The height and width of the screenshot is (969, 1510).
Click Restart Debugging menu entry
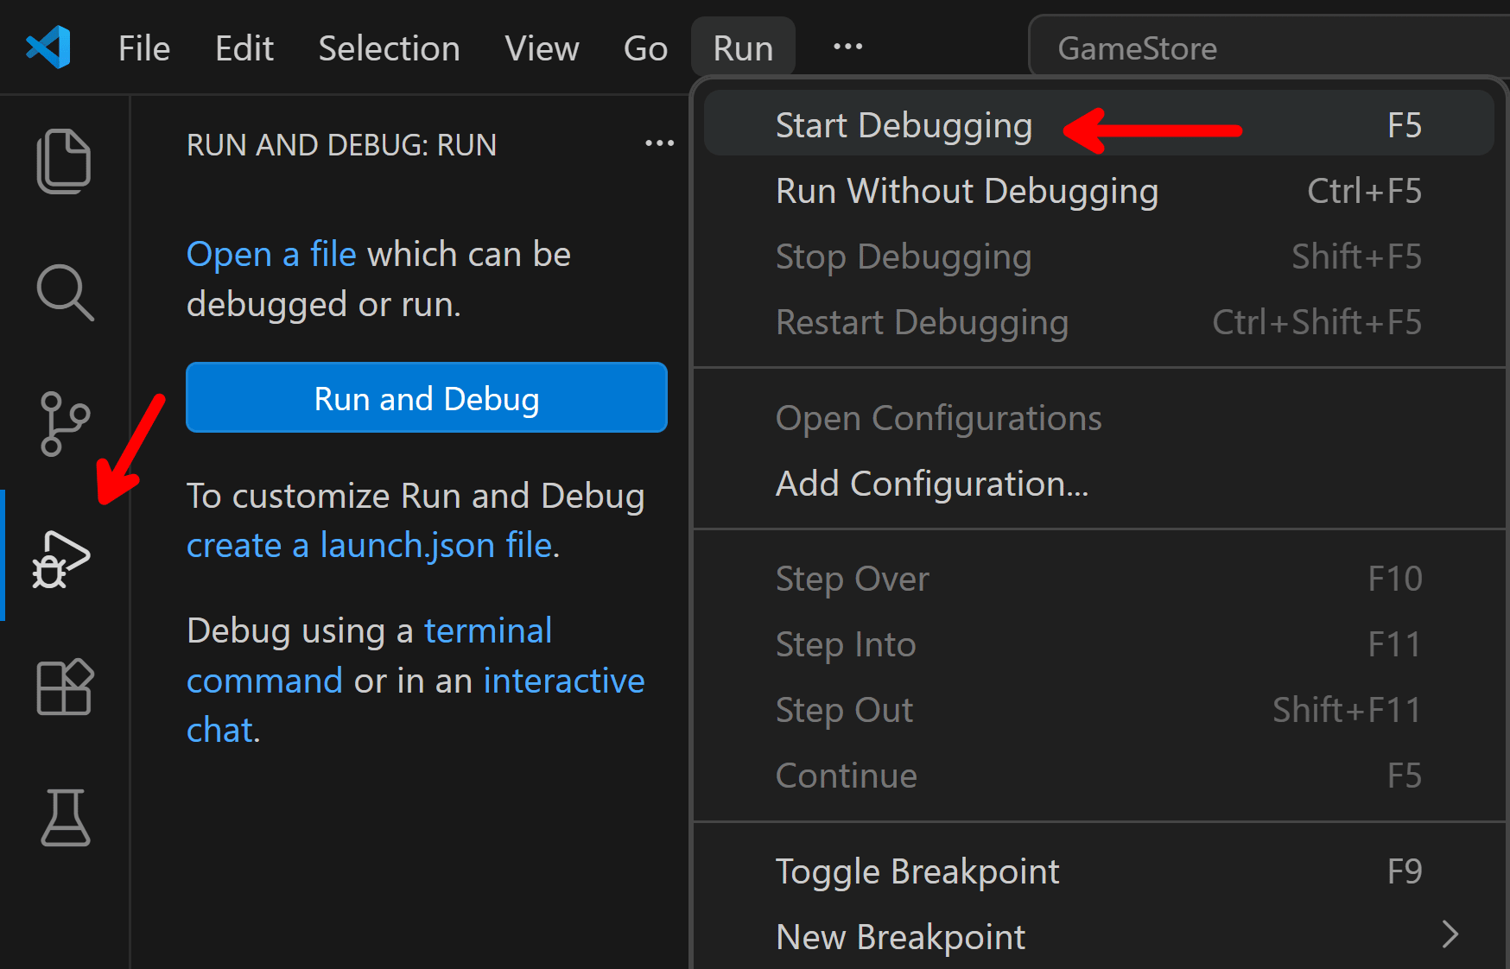pos(1099,322)
